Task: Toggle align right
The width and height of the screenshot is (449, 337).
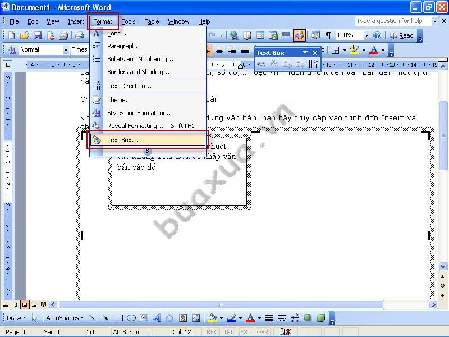Action: click(x=232, y=50)
